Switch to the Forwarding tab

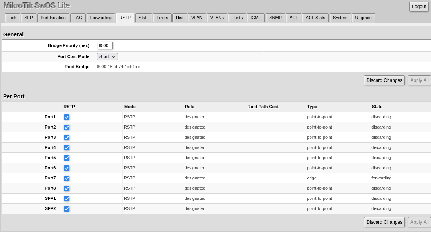[x=101, y=18]
